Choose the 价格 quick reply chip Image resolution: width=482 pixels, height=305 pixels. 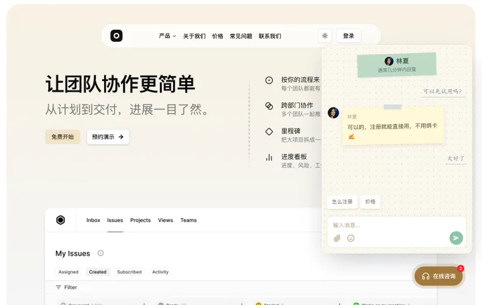click(x=370, y=202)
